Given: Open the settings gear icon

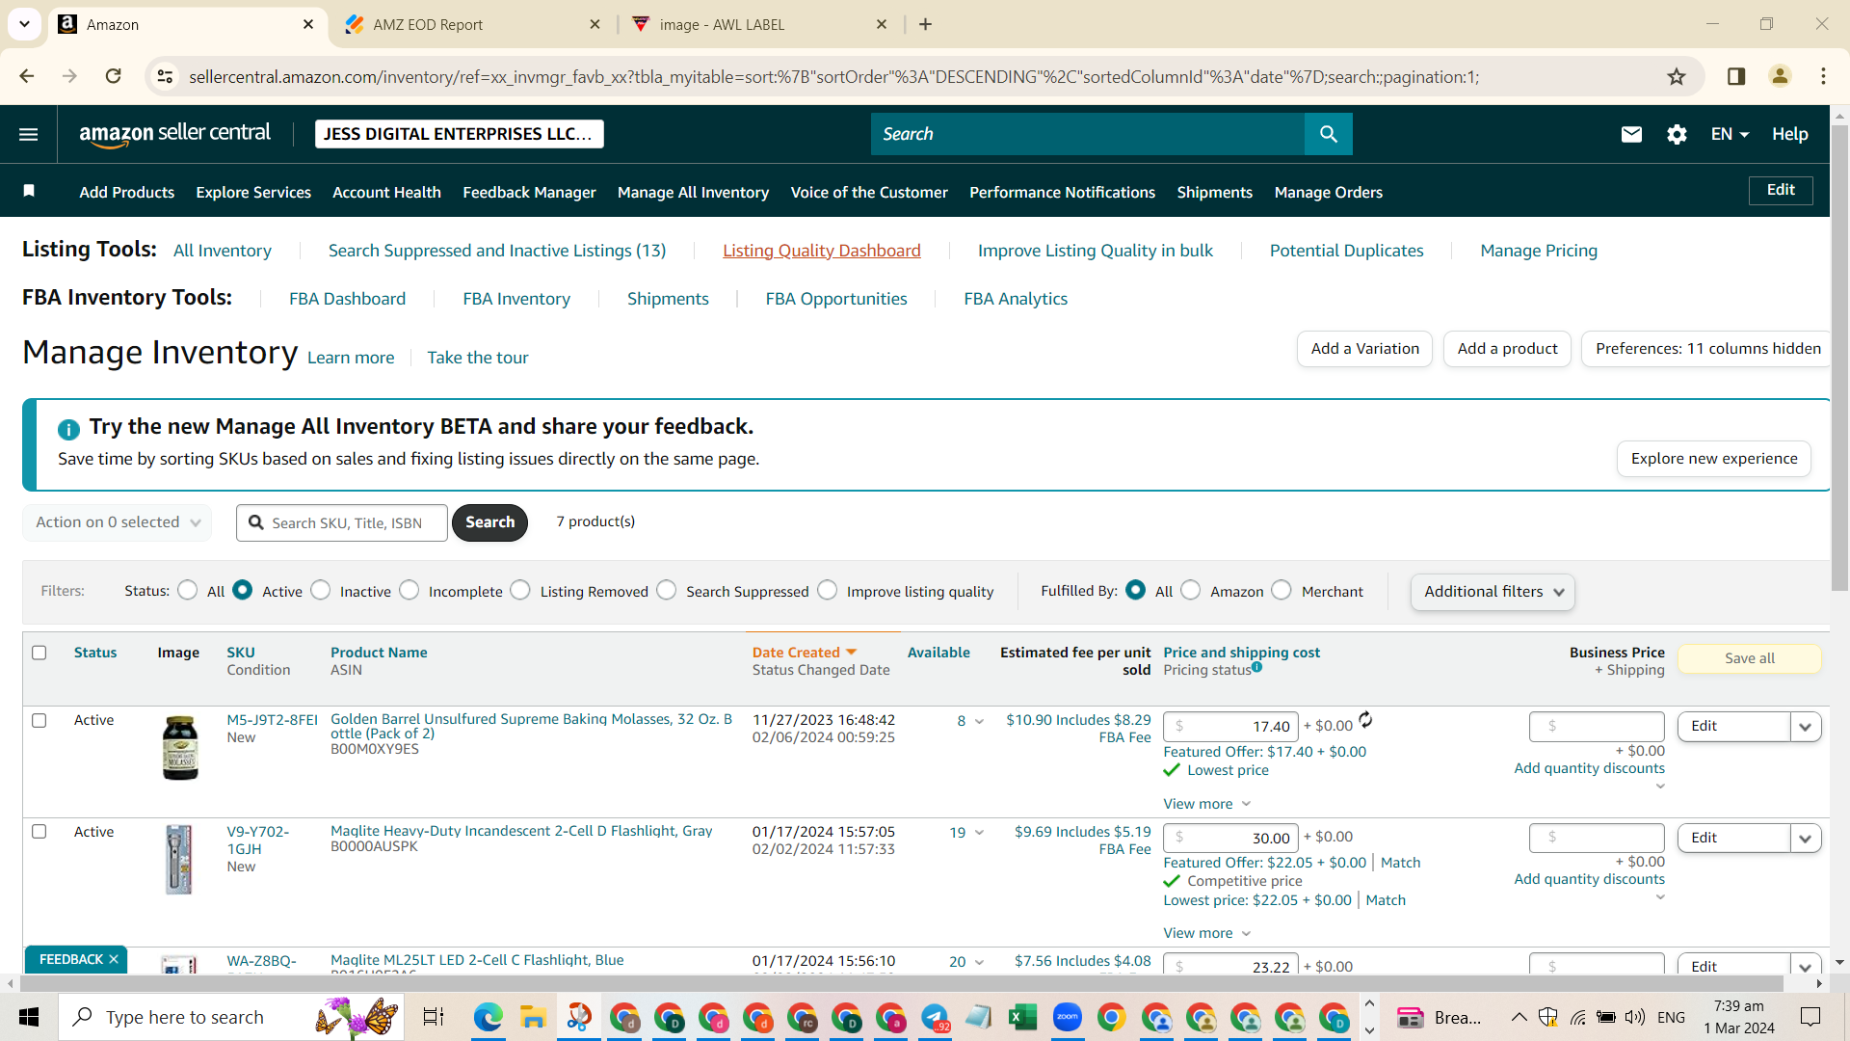Looking at the screenshot, I should [x=1677, y=134].
